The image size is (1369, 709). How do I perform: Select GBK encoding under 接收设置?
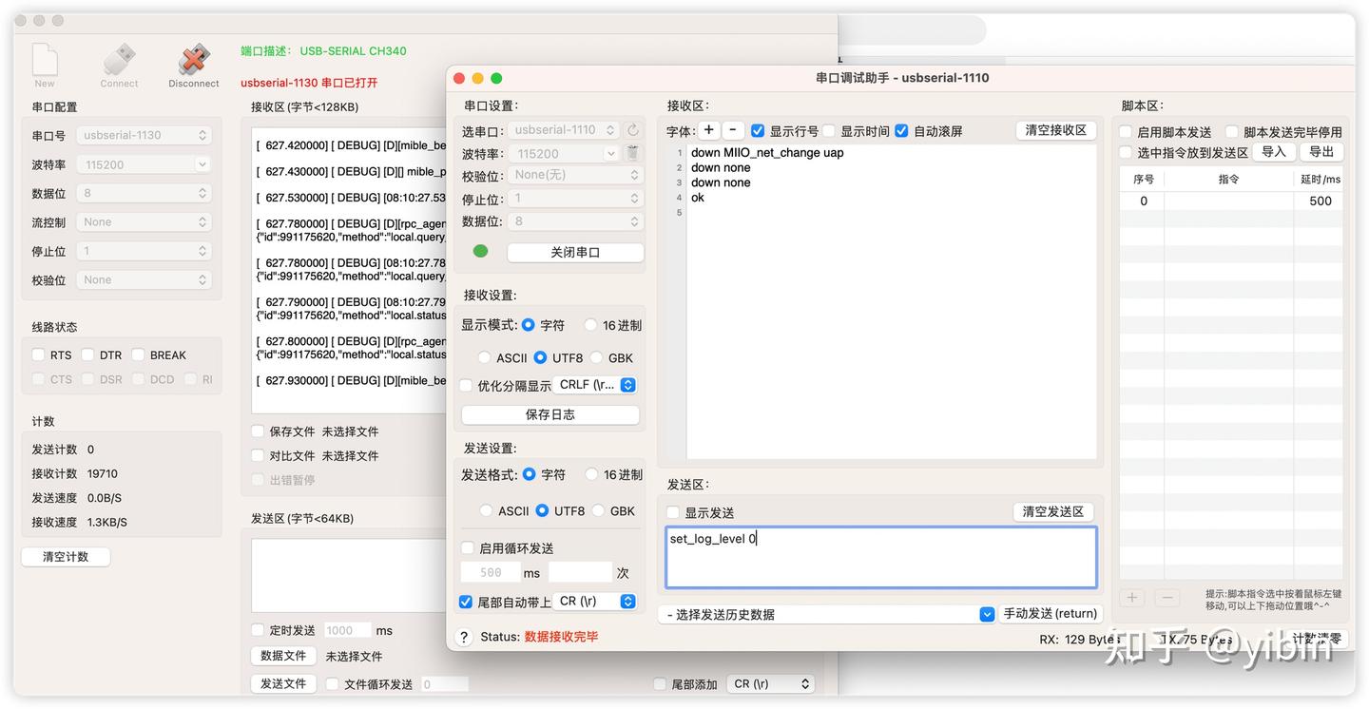(x=597, y=357)
